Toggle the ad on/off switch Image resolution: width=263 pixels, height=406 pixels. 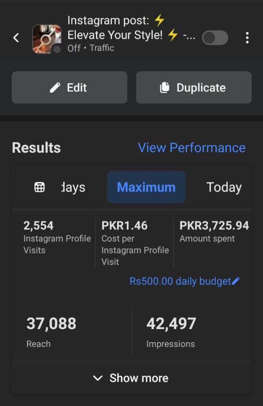(215, 38)
